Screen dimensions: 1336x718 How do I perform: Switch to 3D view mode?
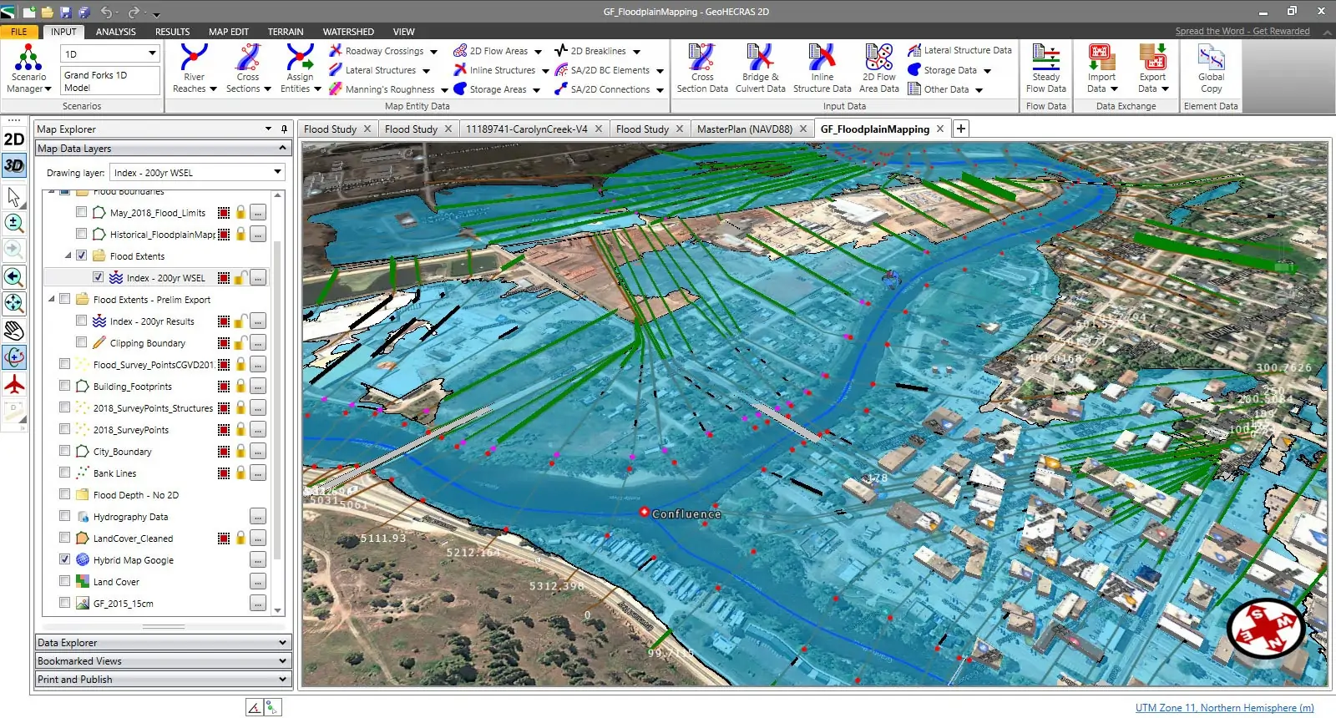[x=14, y=165]
